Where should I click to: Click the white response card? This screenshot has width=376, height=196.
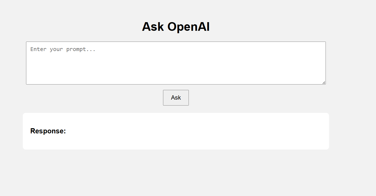pos(176,131)
